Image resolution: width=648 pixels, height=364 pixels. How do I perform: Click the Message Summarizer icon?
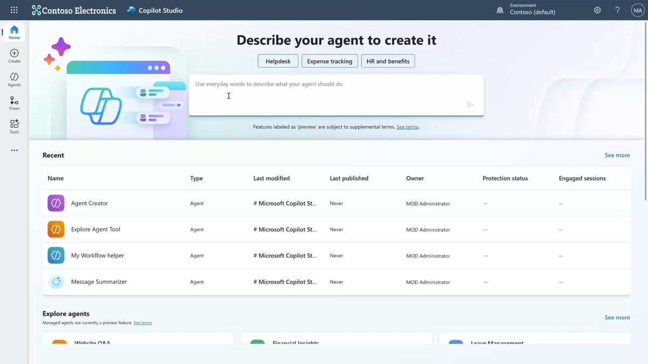pyautogui.click(x=56, y=281)
